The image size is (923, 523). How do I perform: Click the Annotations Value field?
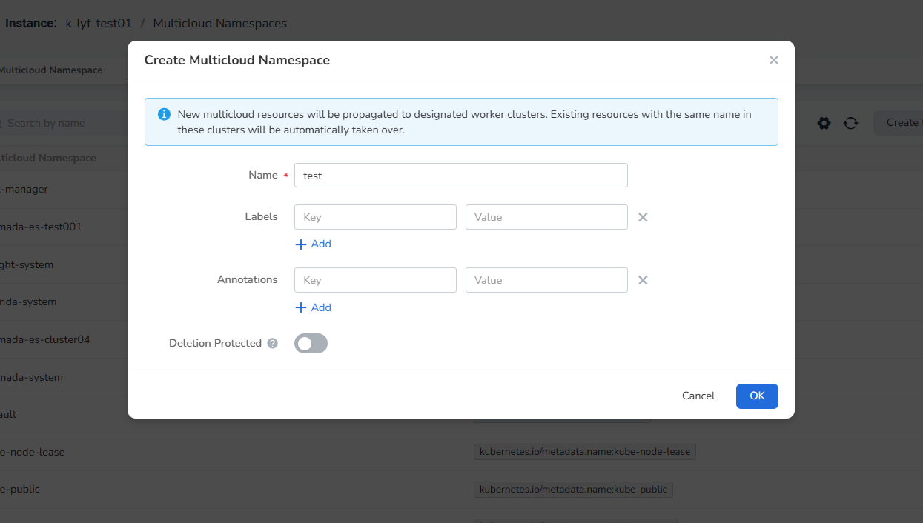(546, 280)
